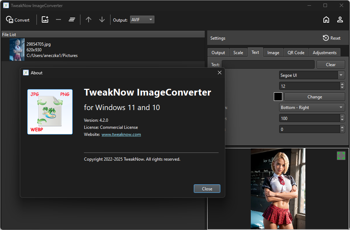Open the user account icon
This screenshot has width=350, height=230.
(x=340, y=19)
